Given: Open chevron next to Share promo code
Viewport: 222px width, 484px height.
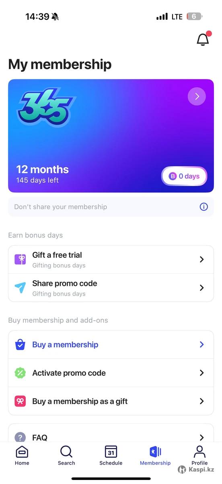Looking at the screenshot, I should [x=202, y=288].
